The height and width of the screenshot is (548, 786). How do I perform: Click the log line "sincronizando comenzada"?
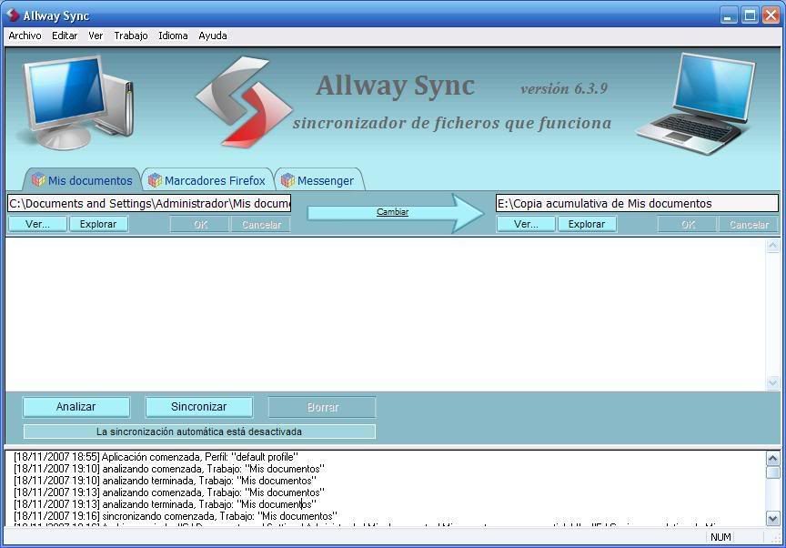(x=176, y=516)
